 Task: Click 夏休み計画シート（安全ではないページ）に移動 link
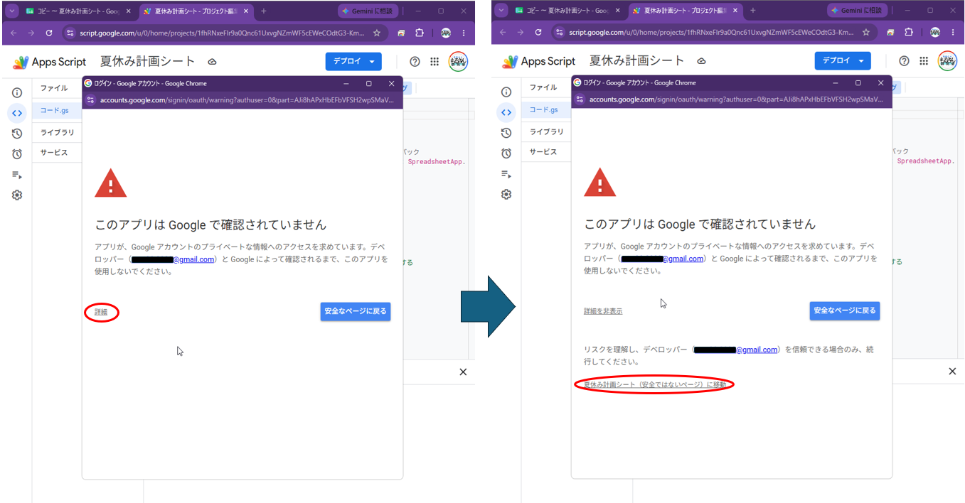pos(655,384)
